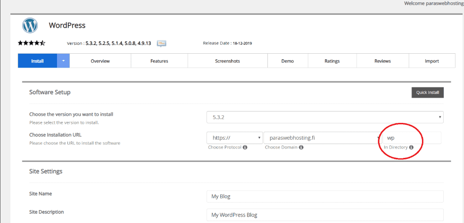This screenshot has width=464, height=223.
Task: Click the Site Description input field
Action: pyautogui.click(x=325, y=215)
